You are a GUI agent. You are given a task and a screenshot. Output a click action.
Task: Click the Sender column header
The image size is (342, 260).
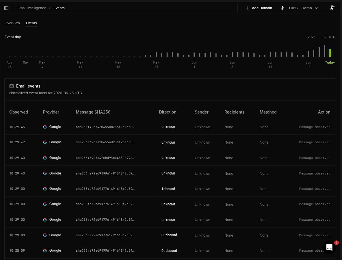202,112
